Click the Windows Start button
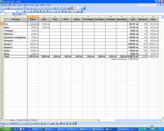164x131 pixels. [6, 129]
